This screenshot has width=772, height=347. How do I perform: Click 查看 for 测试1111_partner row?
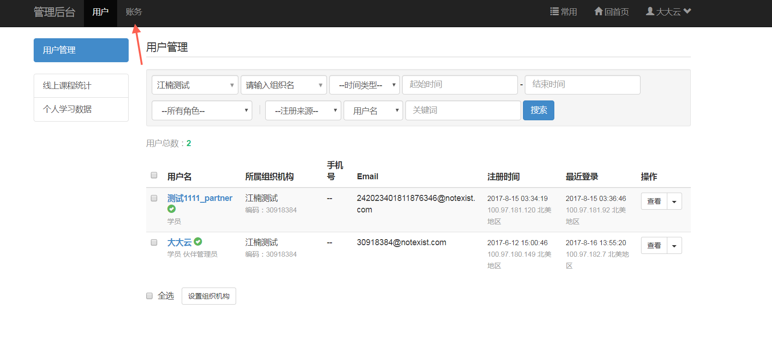(x=654, y=201)
